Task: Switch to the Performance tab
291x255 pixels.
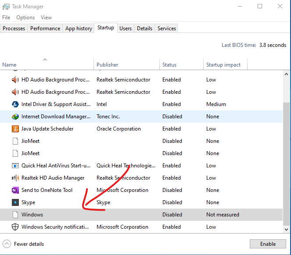Action: tap(45, 28)
